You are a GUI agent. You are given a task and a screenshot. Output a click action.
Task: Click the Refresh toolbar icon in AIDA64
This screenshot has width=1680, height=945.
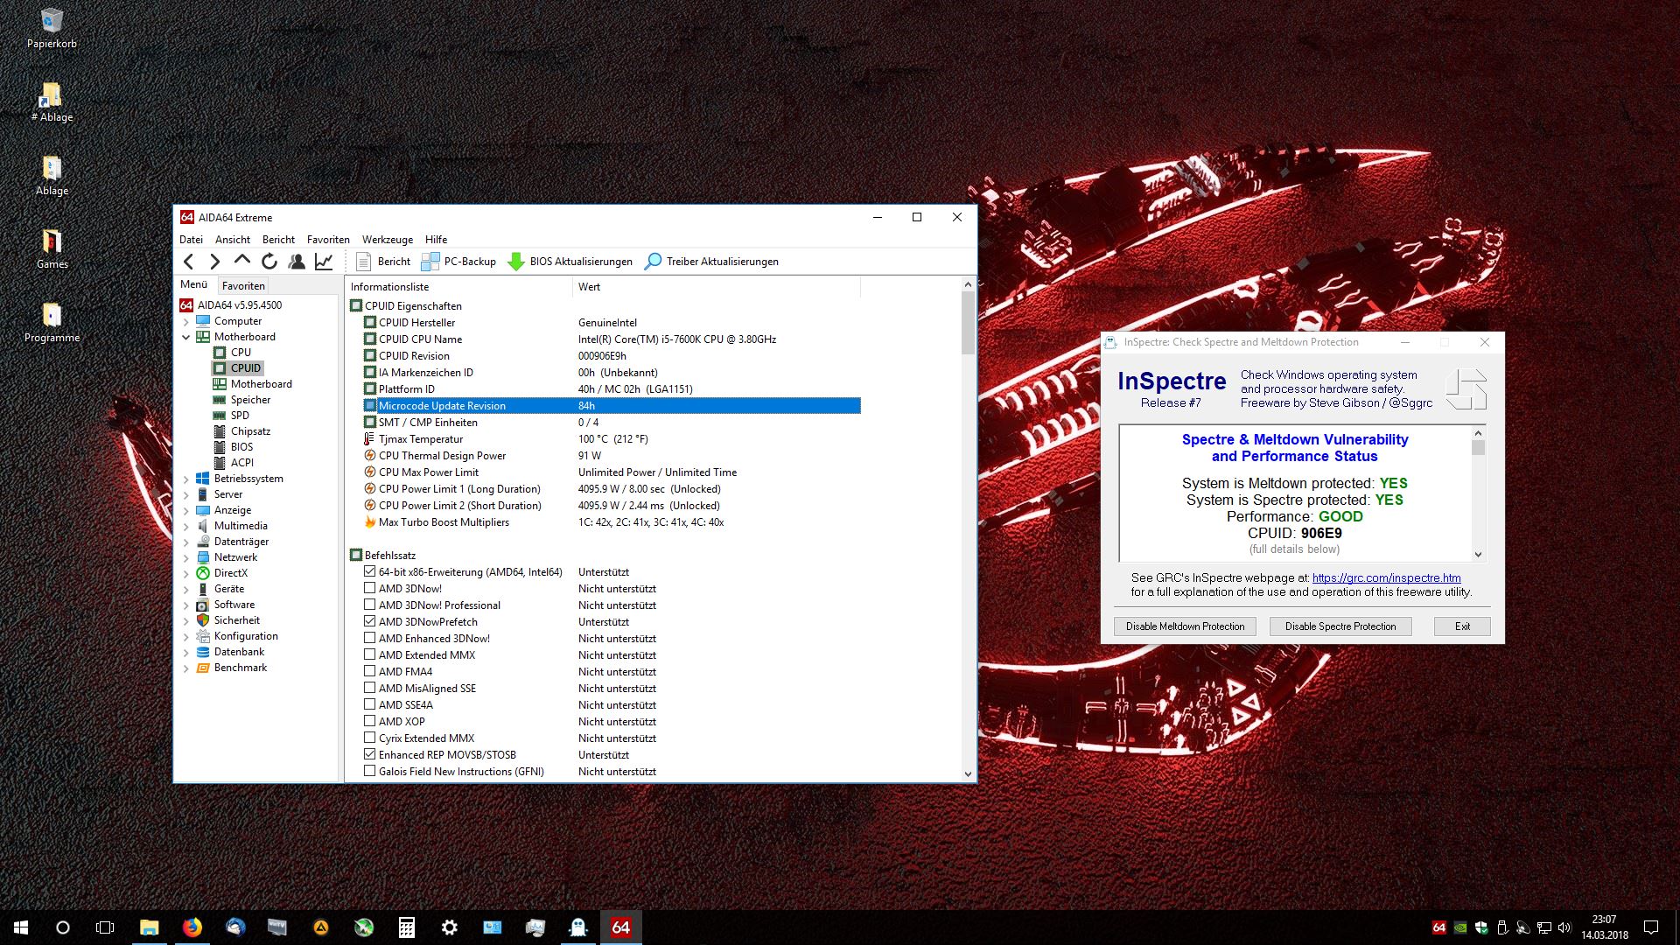click(269, 261)
